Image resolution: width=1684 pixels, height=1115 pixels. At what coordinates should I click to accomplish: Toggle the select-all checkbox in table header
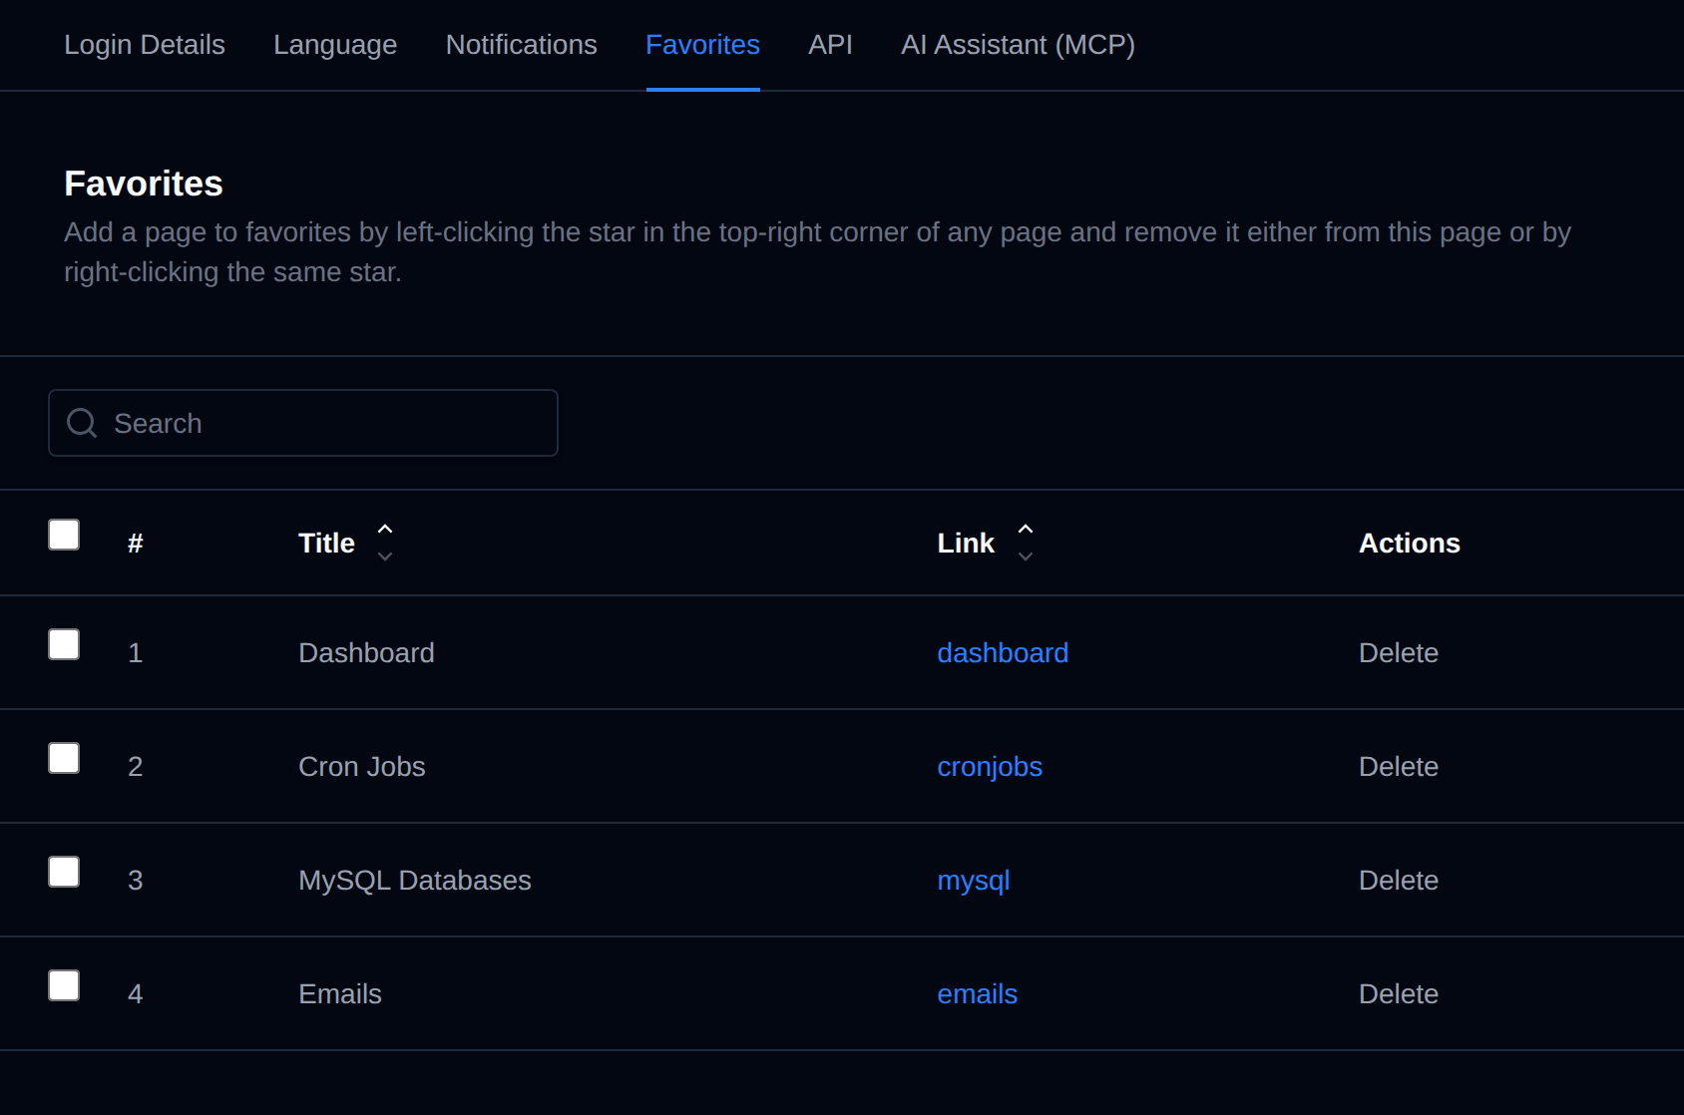[64, 535]
